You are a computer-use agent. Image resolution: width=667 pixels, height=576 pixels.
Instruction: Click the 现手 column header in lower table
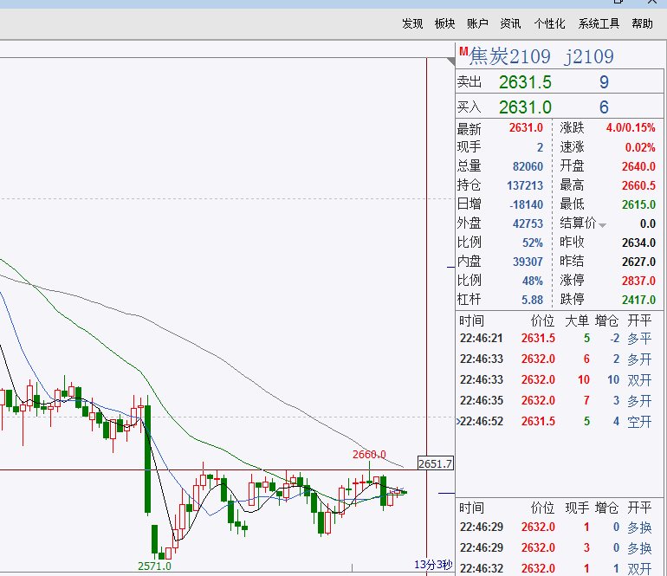point(577,508)
